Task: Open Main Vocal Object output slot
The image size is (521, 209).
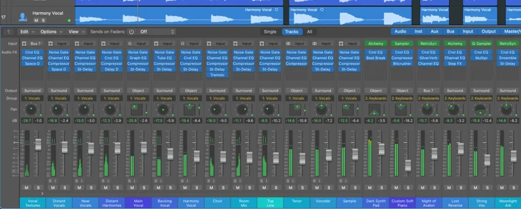Action: 138,91
